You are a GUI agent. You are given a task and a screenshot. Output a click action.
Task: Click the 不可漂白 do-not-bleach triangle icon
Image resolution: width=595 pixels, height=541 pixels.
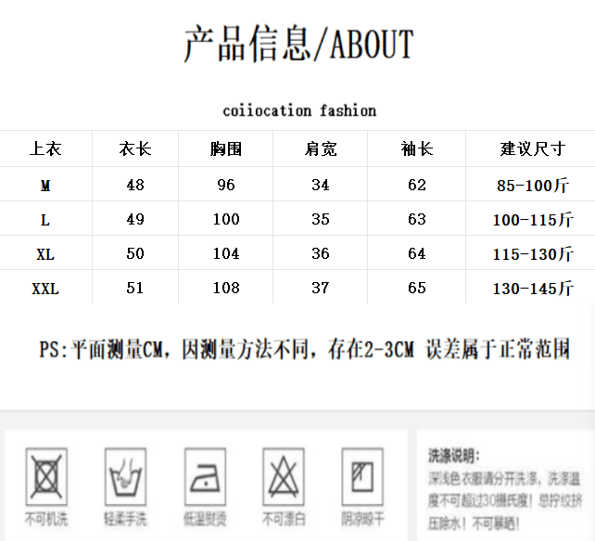click(284, 477)
